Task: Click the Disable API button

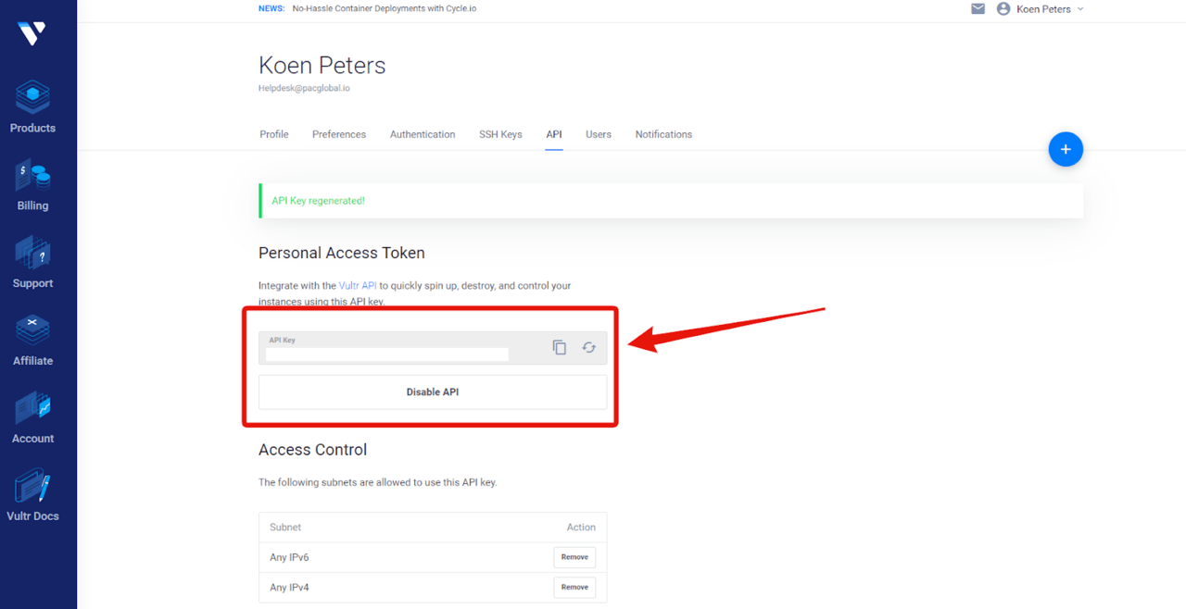Action: click(x=433, y=392)
